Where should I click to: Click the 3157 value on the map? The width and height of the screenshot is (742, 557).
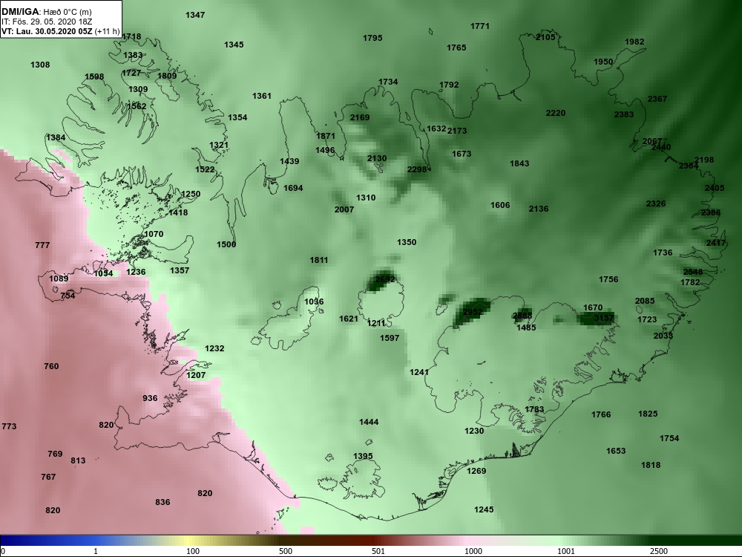604,318
